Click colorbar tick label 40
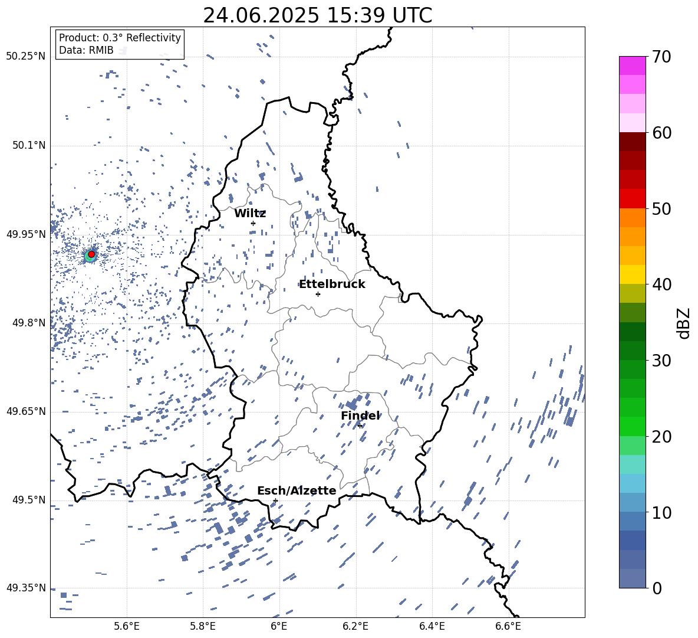The height and width of the screenshot is (638, 698). (x=661, y=284)
